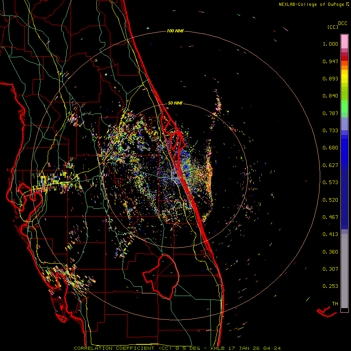The width and height of the screenshot is (351, 351).
Task: Click the 0.253 scale value
Action: (330, 286)
